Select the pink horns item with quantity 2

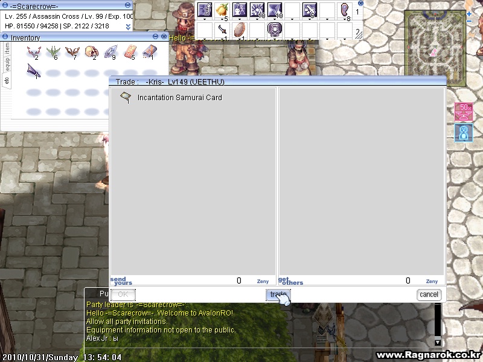pos(34,52)
